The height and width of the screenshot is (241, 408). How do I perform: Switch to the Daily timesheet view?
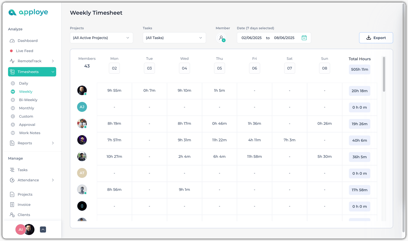[23, 83]
